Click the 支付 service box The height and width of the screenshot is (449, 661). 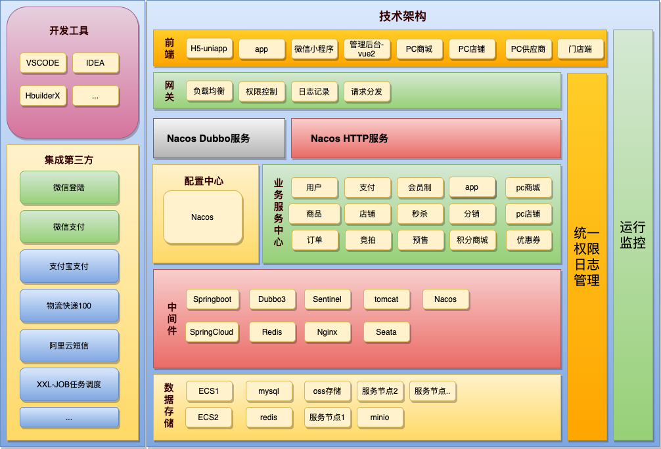367,188
